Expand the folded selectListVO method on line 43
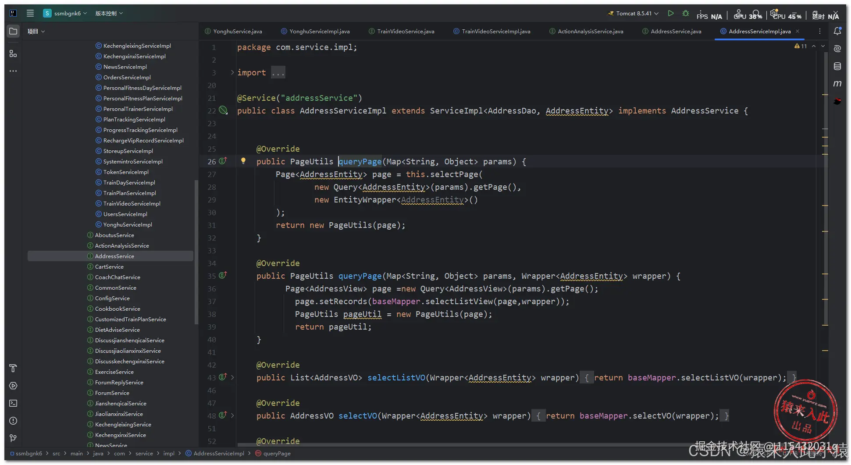This screenshot has width=851, height=465. point(232,377)
